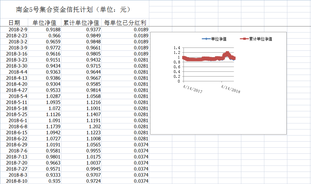The image size is (311, 184).
Task: Select unit net value cell 0.9363
Action: click(x=45, y=72)
